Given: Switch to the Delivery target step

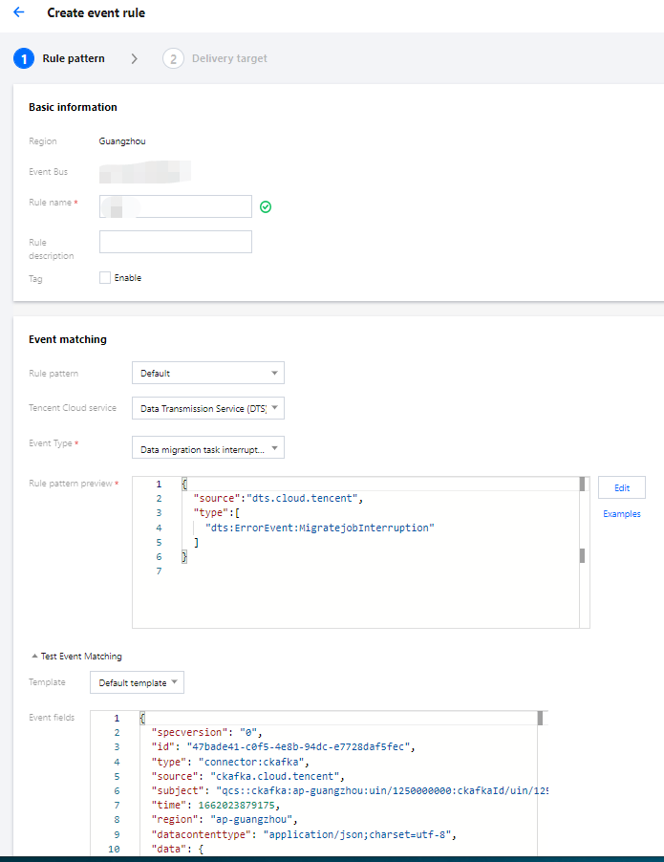Looking at the screenshot, I should pos(229,58).
